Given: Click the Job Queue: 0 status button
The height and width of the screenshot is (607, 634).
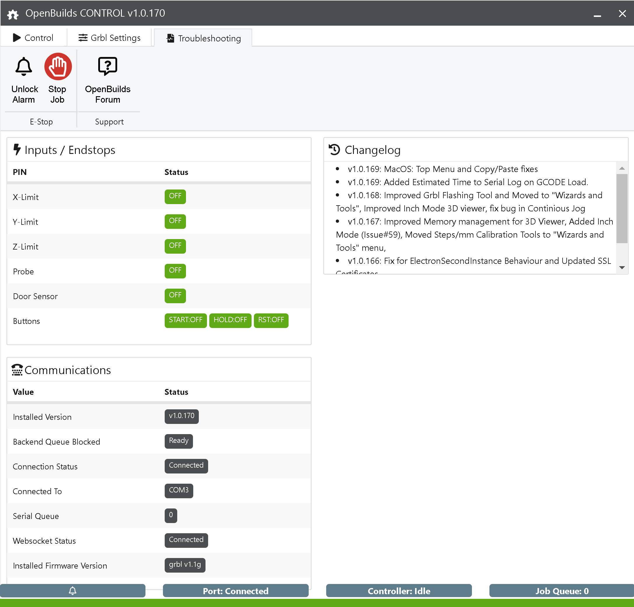Looking at the screenshot, I should (x=561, y=590).
